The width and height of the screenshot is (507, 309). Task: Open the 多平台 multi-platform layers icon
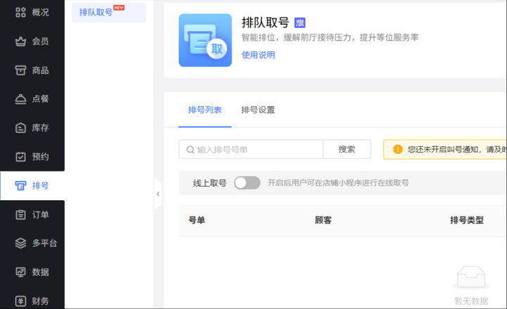click(x=20, y=243)
